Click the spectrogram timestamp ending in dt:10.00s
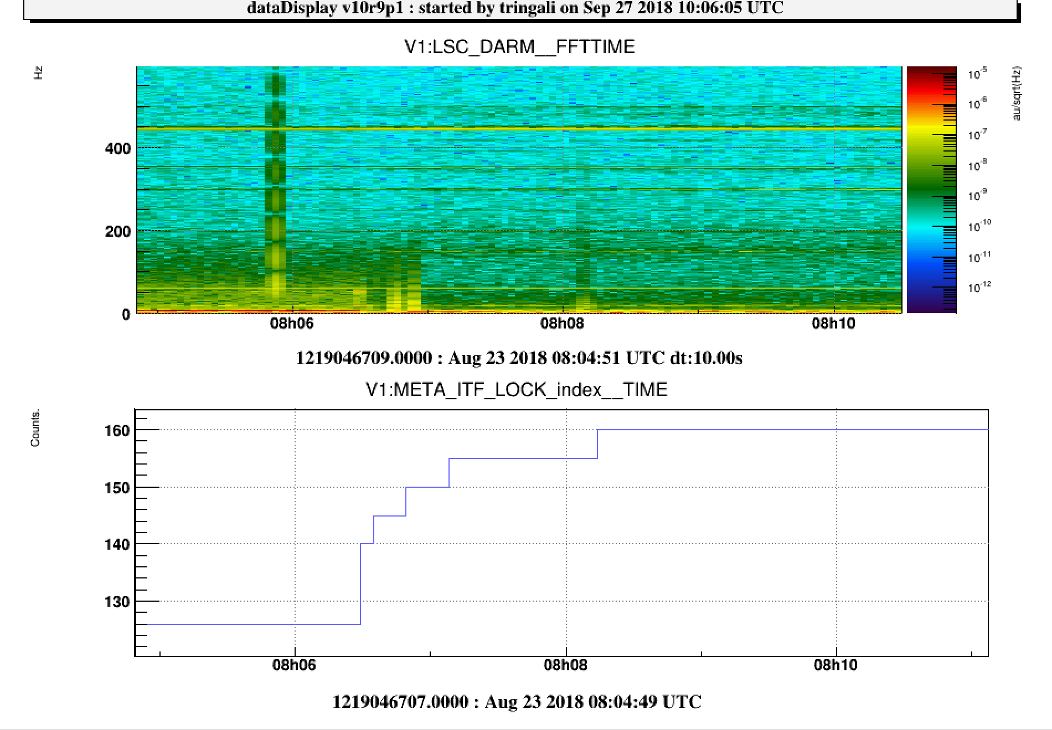 519,358
